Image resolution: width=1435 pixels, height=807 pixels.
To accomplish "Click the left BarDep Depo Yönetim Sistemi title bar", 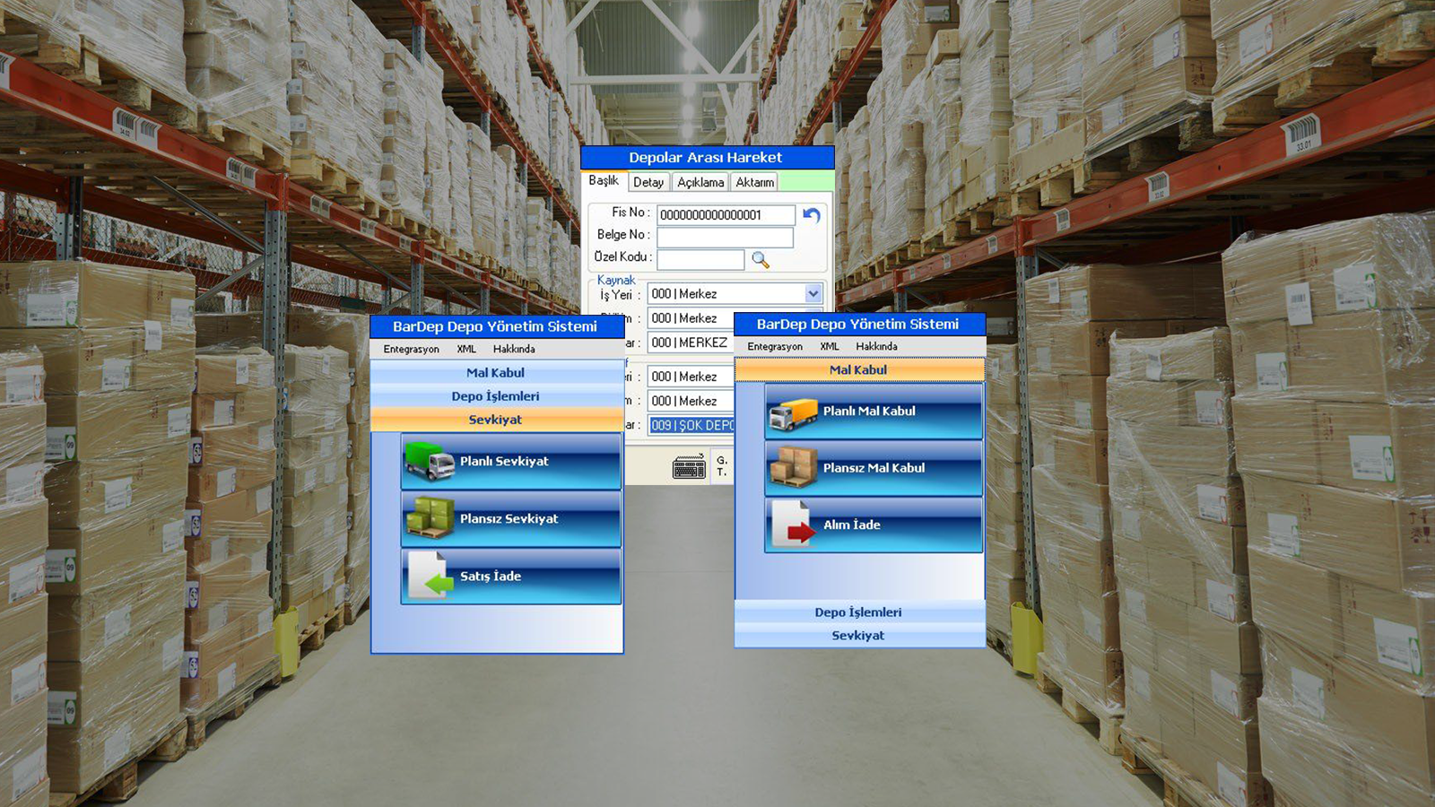I will point(496,326).
